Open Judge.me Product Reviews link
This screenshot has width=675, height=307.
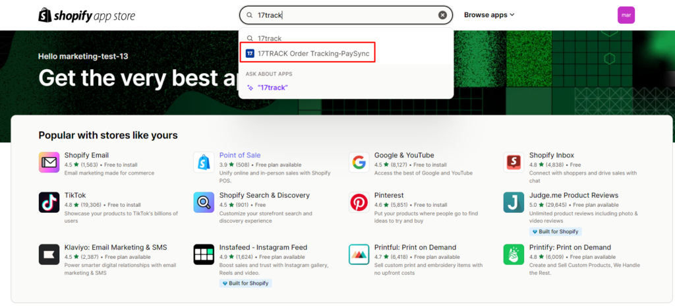pyautogui.click(x=574, y=195)
